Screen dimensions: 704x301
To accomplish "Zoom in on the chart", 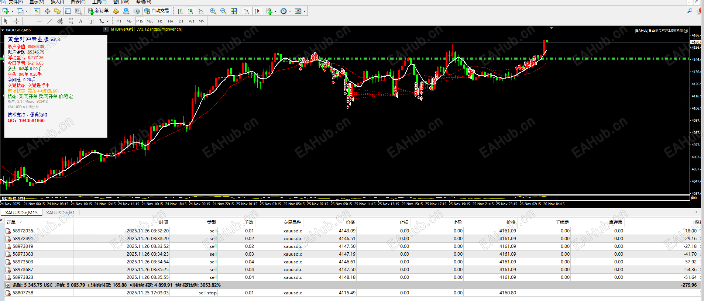I will tap(213, 11).
